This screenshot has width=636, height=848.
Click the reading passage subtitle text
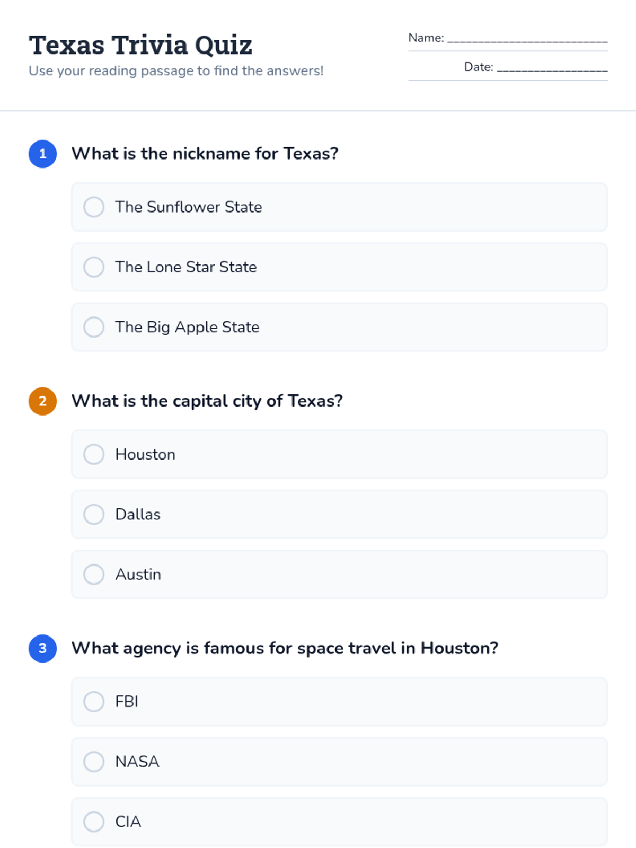[176, 71]
